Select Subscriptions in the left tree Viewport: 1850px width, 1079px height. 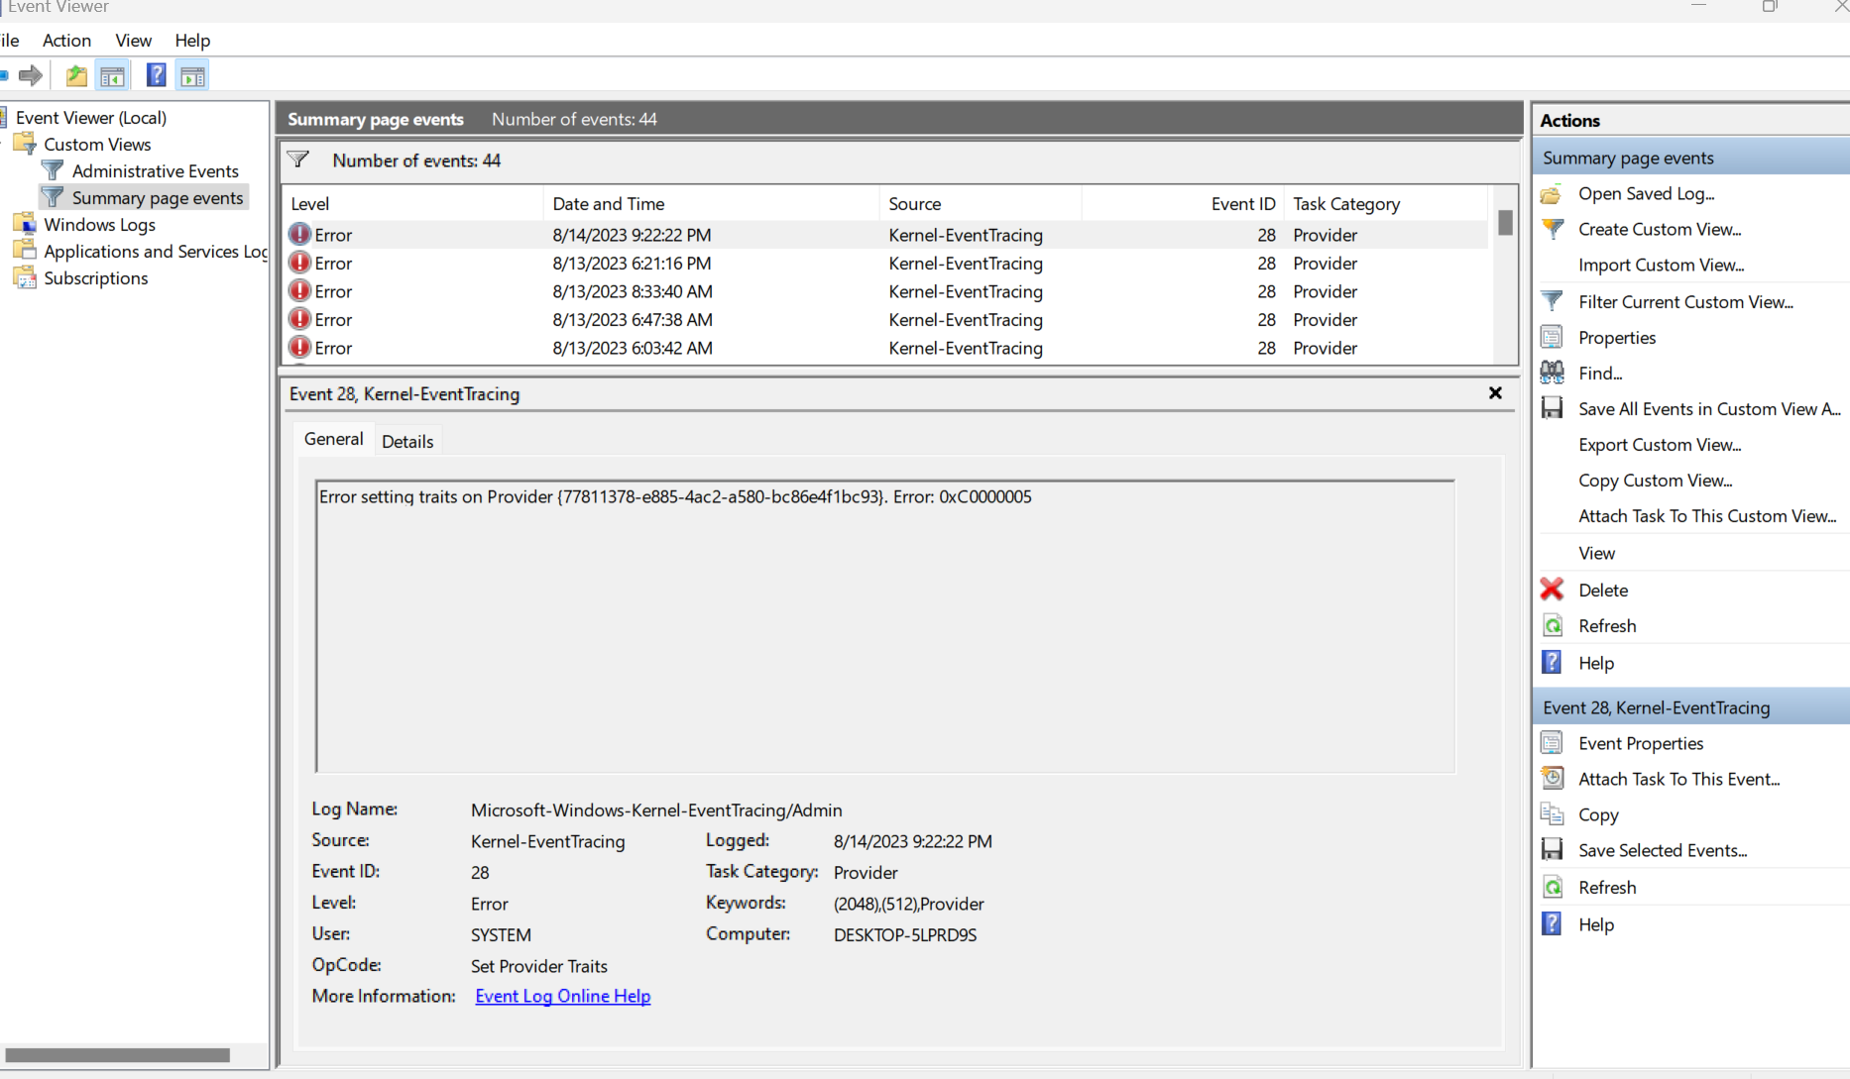(x=95, y=277)
